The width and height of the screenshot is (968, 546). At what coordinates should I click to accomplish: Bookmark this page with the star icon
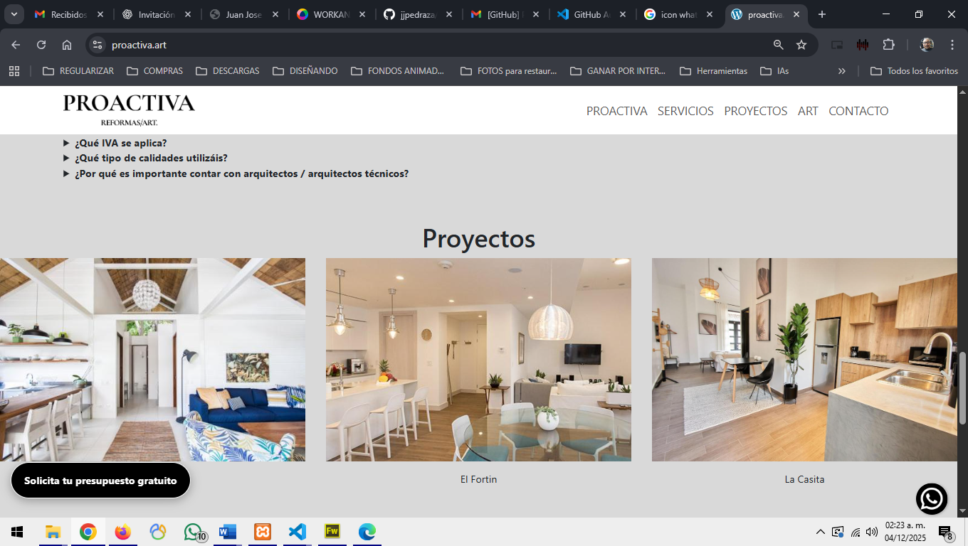[x=801, y=45]
